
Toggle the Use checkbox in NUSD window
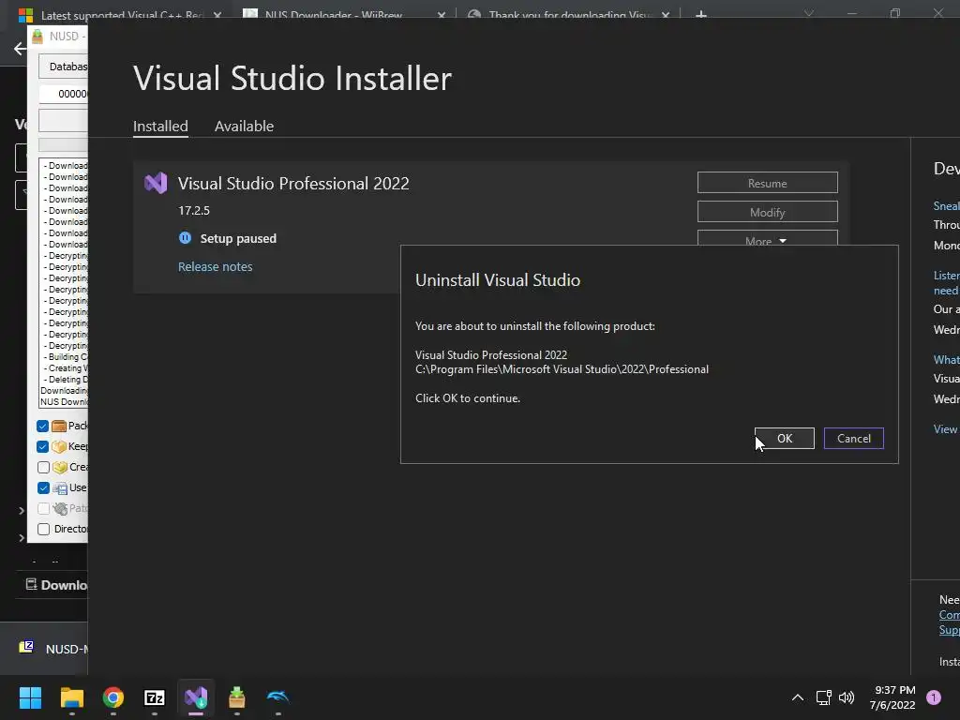pos(43,487)
